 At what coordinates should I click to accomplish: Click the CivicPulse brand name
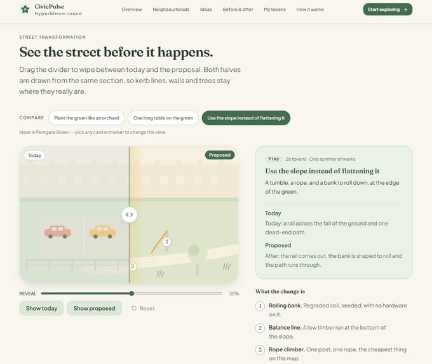point(50,6)
